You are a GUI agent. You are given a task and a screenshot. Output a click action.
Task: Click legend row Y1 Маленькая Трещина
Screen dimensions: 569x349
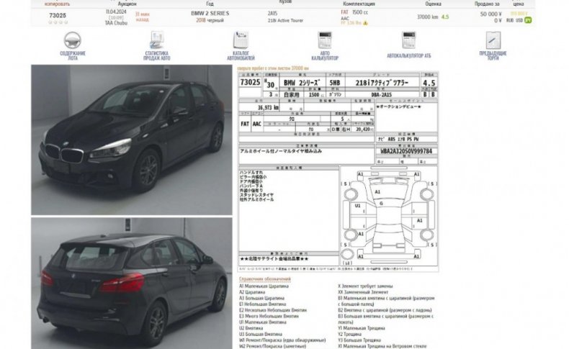click(362, 328)
